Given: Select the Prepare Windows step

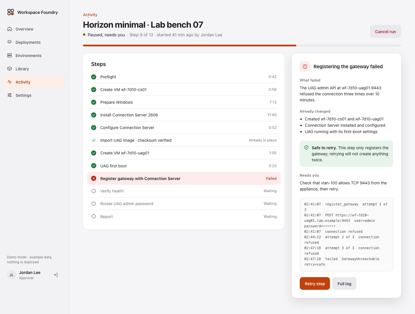Looking at the screenshot, I should pos(184,102).
